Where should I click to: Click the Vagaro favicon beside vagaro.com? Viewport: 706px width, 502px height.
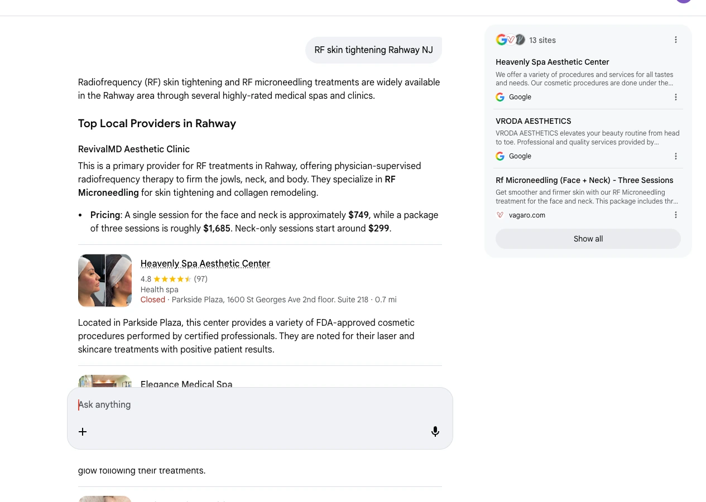click(x=500, y=215)
